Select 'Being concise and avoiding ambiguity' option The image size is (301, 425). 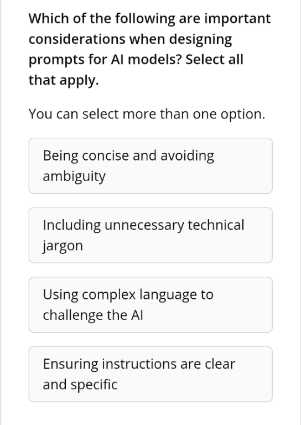pos(150,165)
